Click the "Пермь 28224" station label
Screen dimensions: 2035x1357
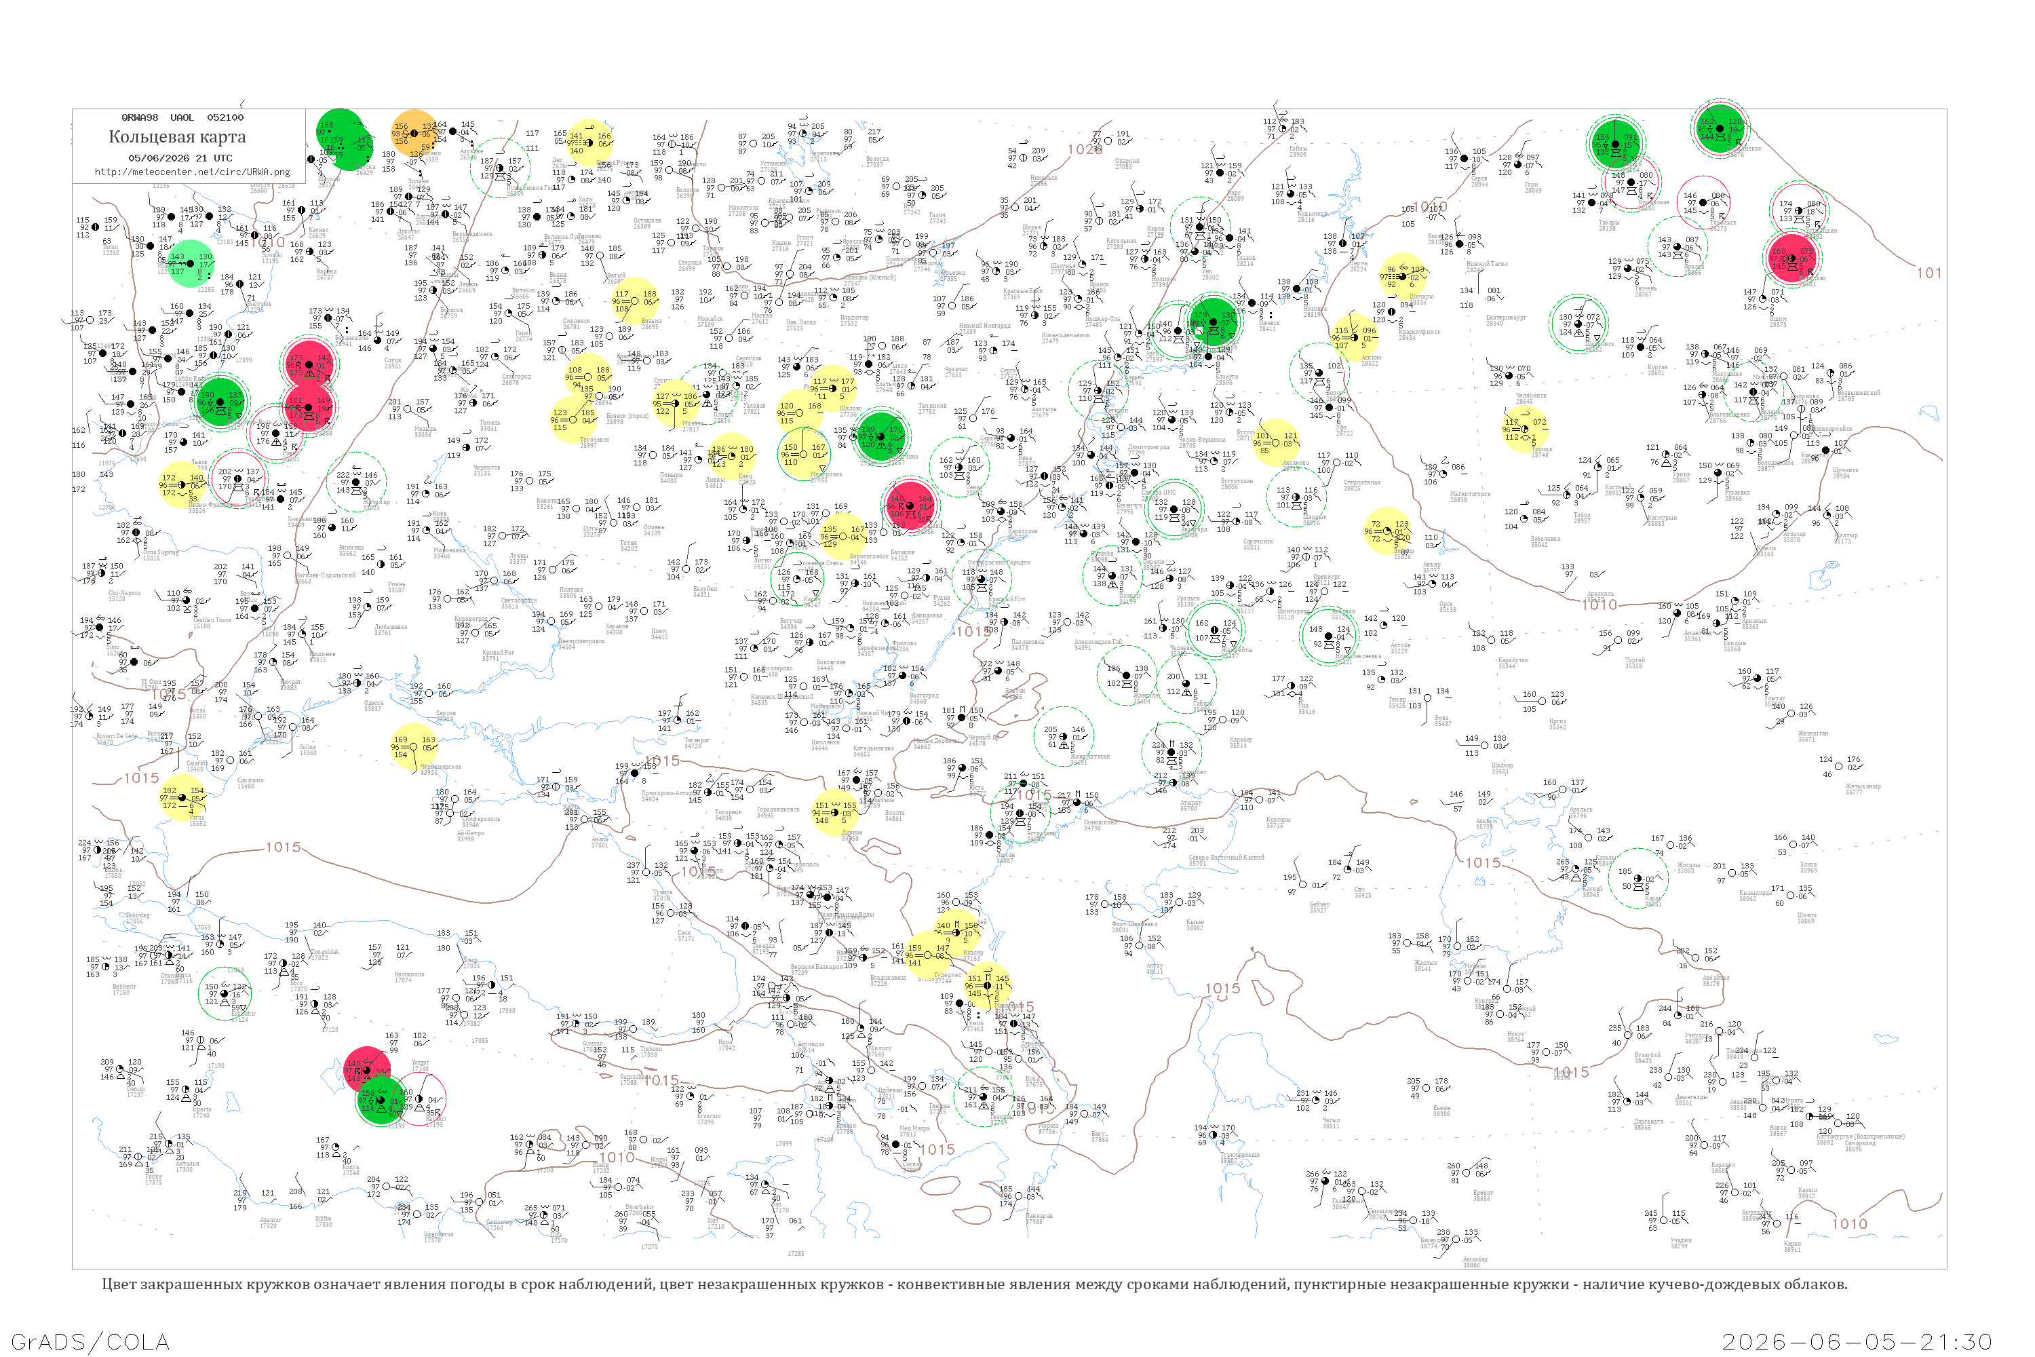pos(1359,266)
